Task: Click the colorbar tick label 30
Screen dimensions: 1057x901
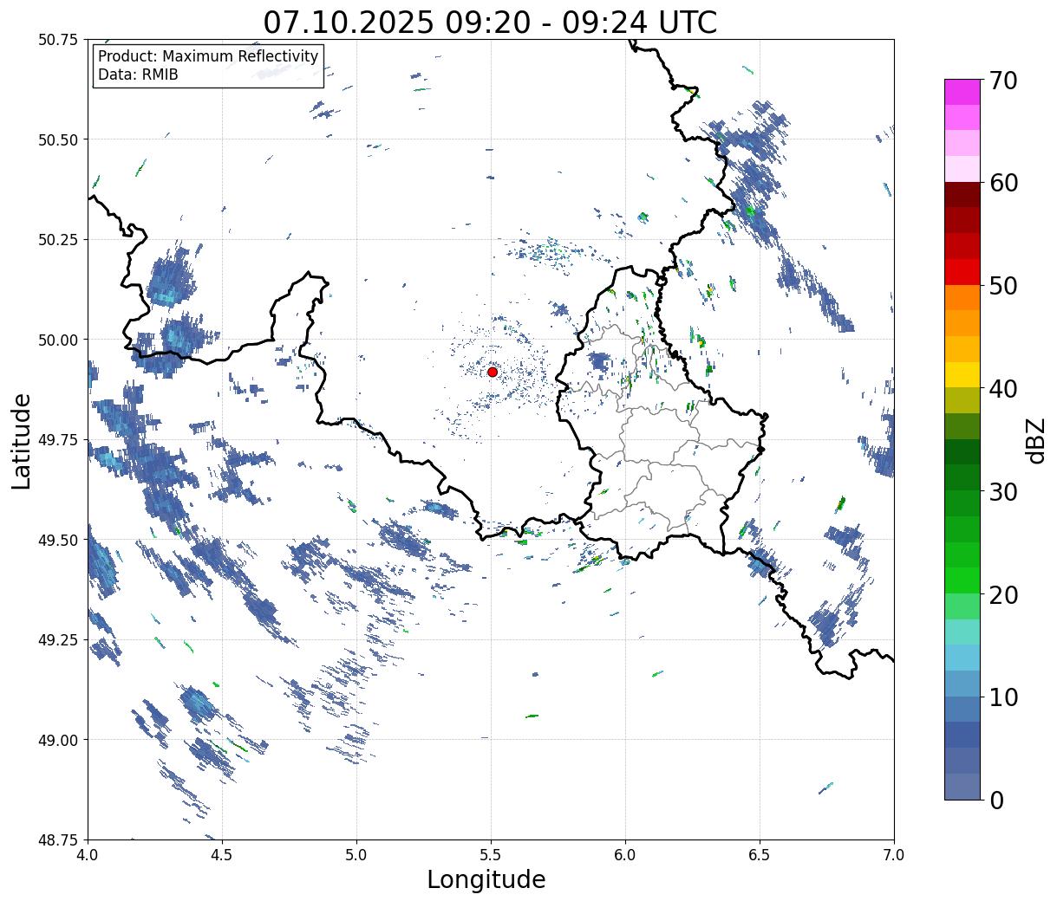Action: [x=1003, y=491]
